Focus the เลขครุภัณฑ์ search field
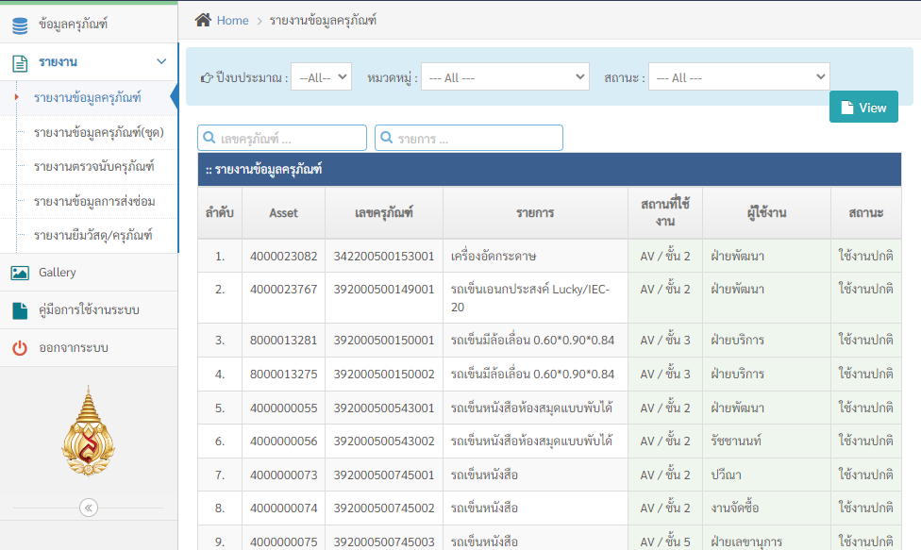The height and width of the screenshot is (550, 921). click(282, 138)
